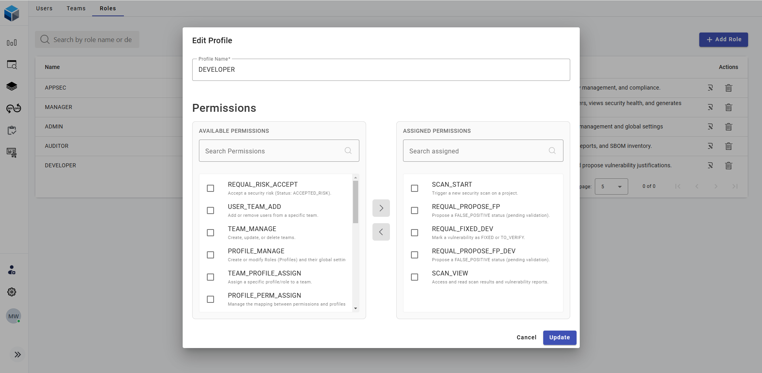Open the items per page dropdown
Image resolution: width=762 pixels, height=373 pixels.
click(x=611, y=187)
